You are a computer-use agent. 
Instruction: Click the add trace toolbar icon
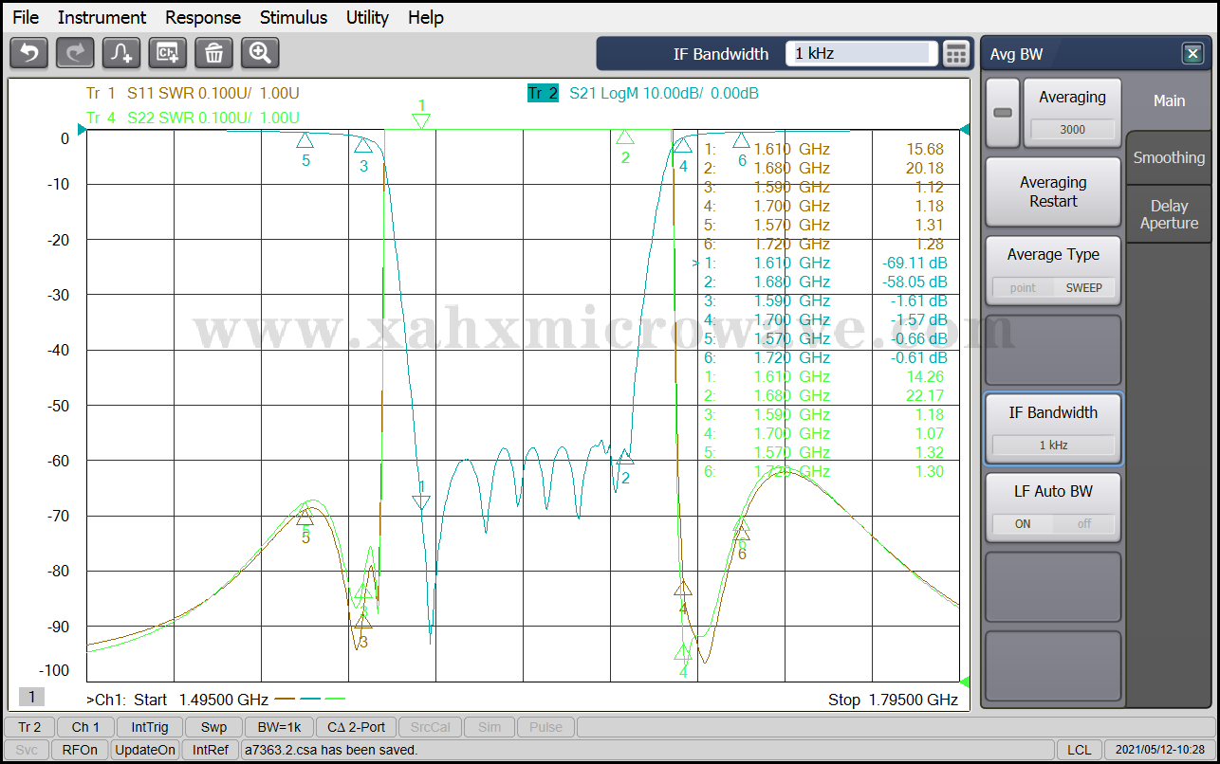[x=121, y=53]
